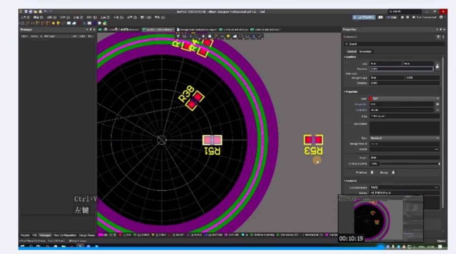456x254 pixels.
Task: Click the Panels button at bottom right
Action: pos(441,241)
